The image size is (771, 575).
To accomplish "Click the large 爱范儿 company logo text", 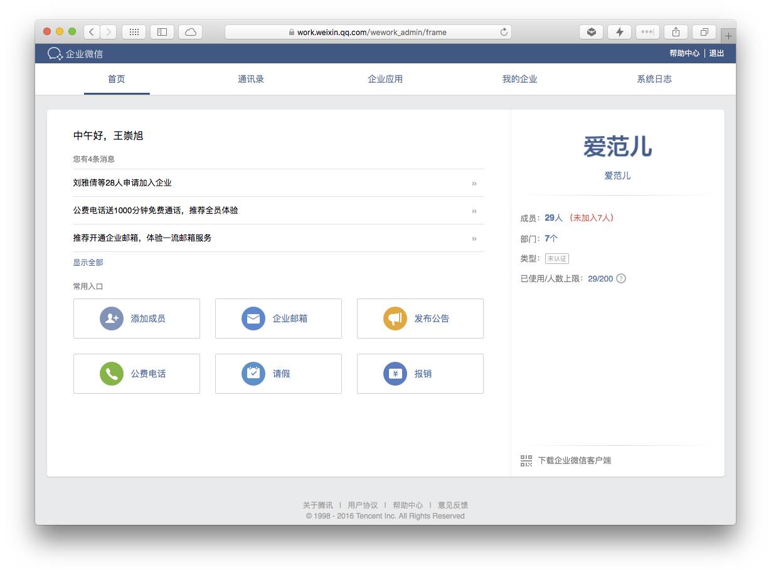I will tap(617, 147).
